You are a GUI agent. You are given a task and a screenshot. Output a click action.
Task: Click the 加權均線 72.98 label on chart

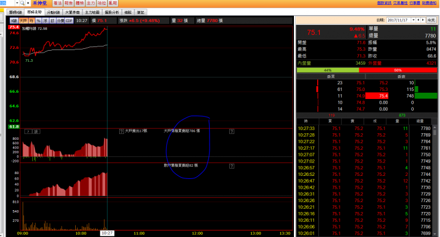tap(34, 29)
